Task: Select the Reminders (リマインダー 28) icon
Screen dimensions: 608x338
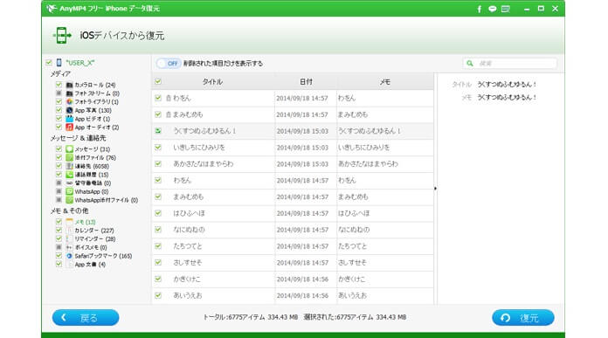Action: pos(69,239)
